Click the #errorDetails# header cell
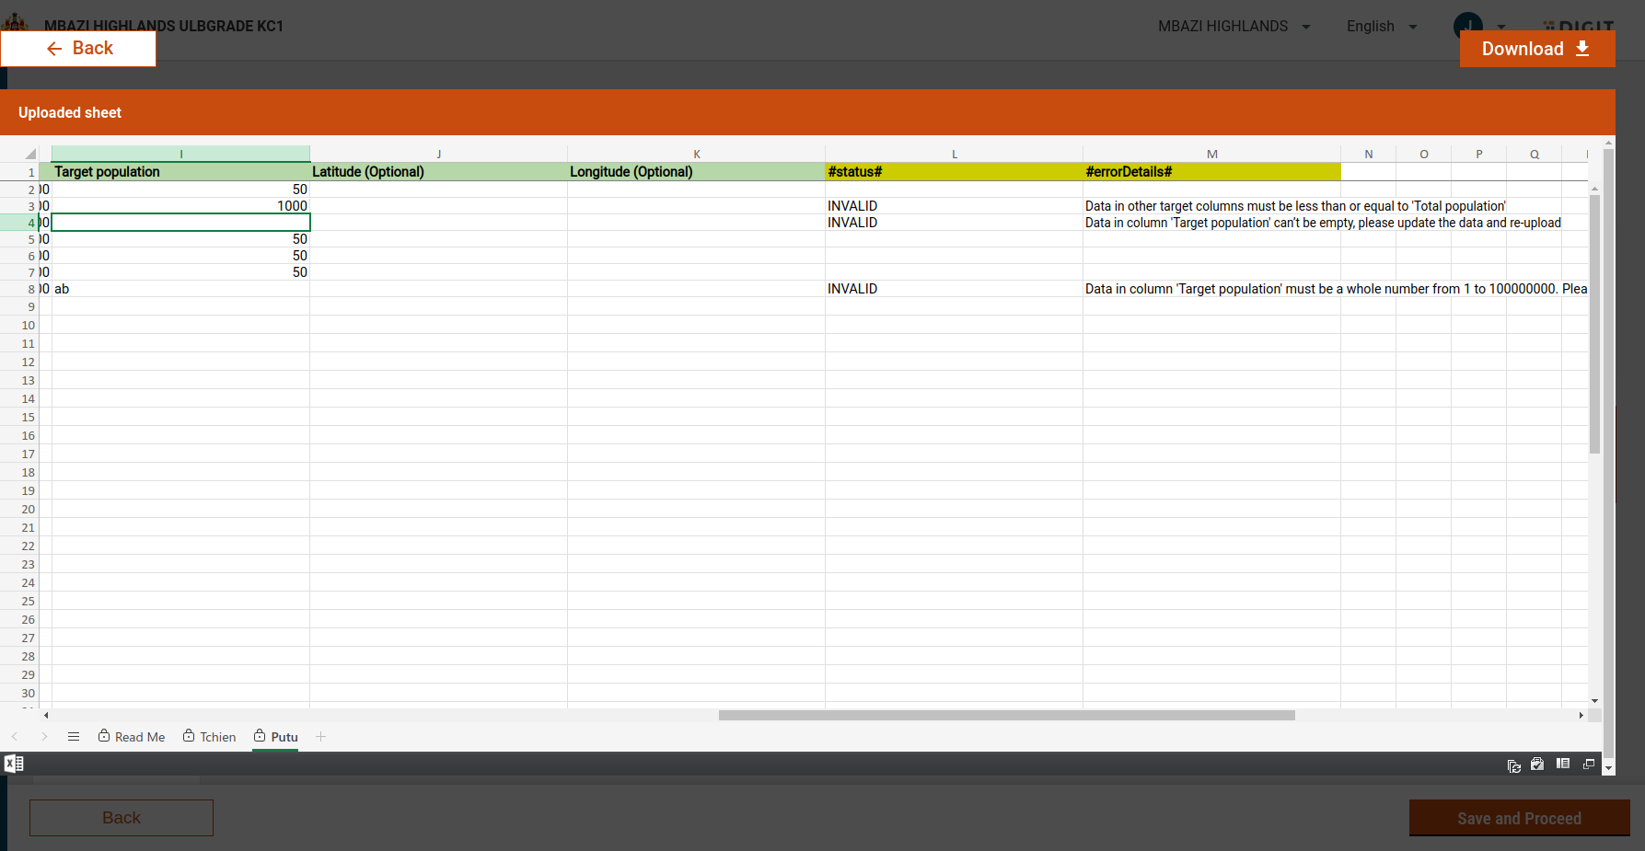The width and height of the screenshot is (1645, 851). click(1211, 172)
